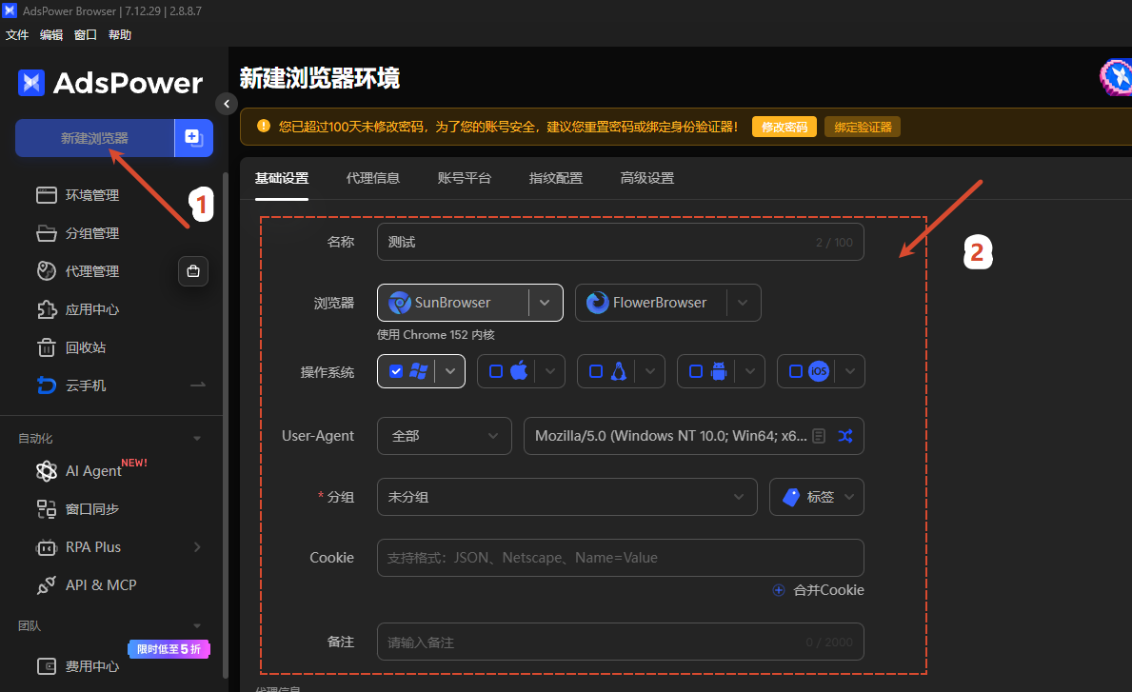
Task: Click the 修改密码 button
Action: [x=784, y=127]
